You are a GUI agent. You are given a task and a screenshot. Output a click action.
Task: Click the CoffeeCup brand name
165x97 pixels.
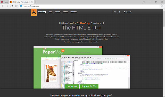click(42, 12)
